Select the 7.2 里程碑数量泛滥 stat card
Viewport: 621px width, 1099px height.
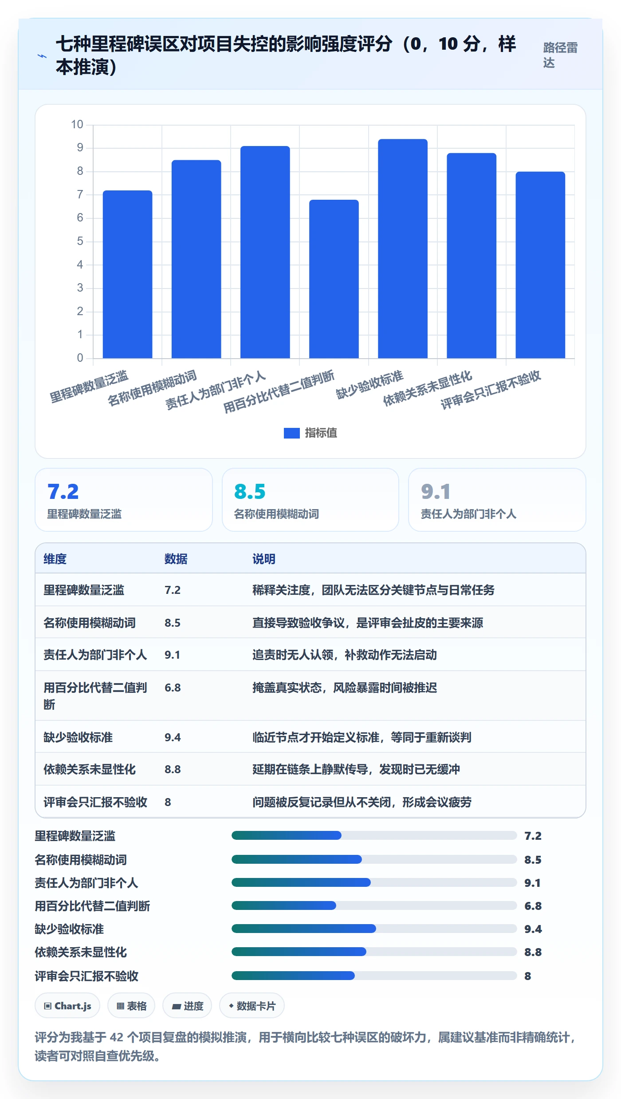tap(124, 500)
